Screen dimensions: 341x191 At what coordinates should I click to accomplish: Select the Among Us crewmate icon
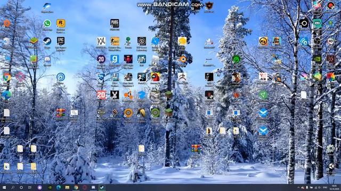click(155, 77)
